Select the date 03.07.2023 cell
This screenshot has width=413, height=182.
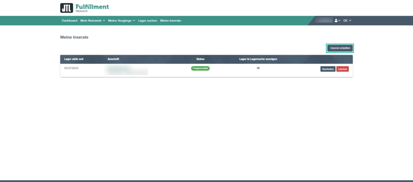click(x=71, y=68)
